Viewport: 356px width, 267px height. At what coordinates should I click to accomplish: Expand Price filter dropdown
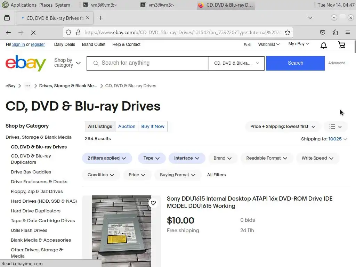point(137,175)
